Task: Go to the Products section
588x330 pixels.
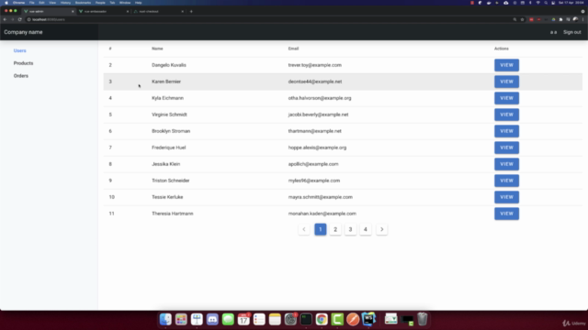Action: pyautogui.click(x=23, y=63)
